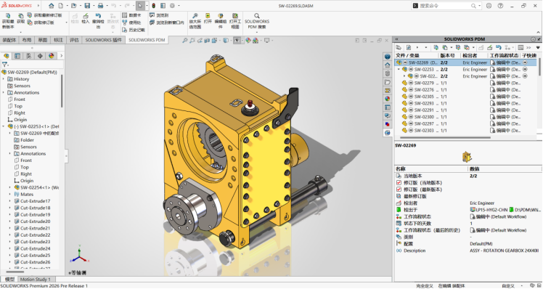Open the overflow >> menu in the PDM toolbar

point(528,47)
